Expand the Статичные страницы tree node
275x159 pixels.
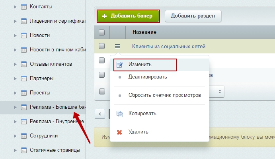(15, 150)
